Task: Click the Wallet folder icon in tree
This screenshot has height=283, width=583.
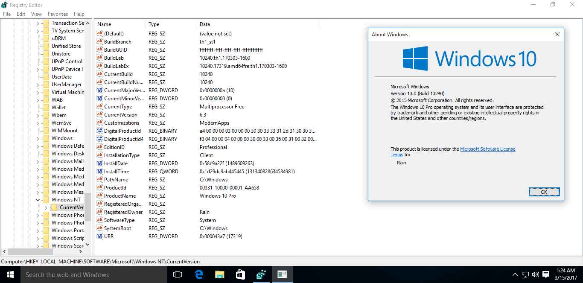Action: coord(46,107)
